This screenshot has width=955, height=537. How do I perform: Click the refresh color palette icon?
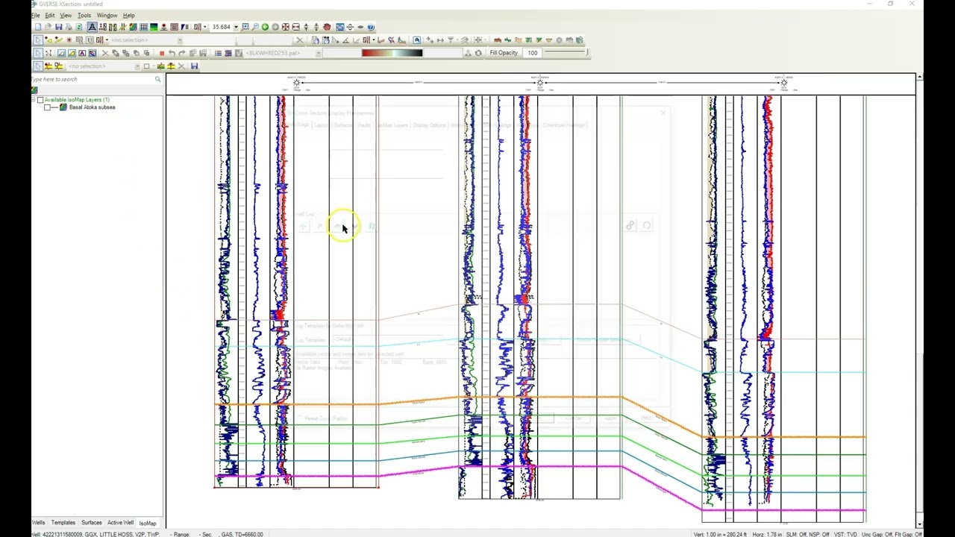(478, 53)
